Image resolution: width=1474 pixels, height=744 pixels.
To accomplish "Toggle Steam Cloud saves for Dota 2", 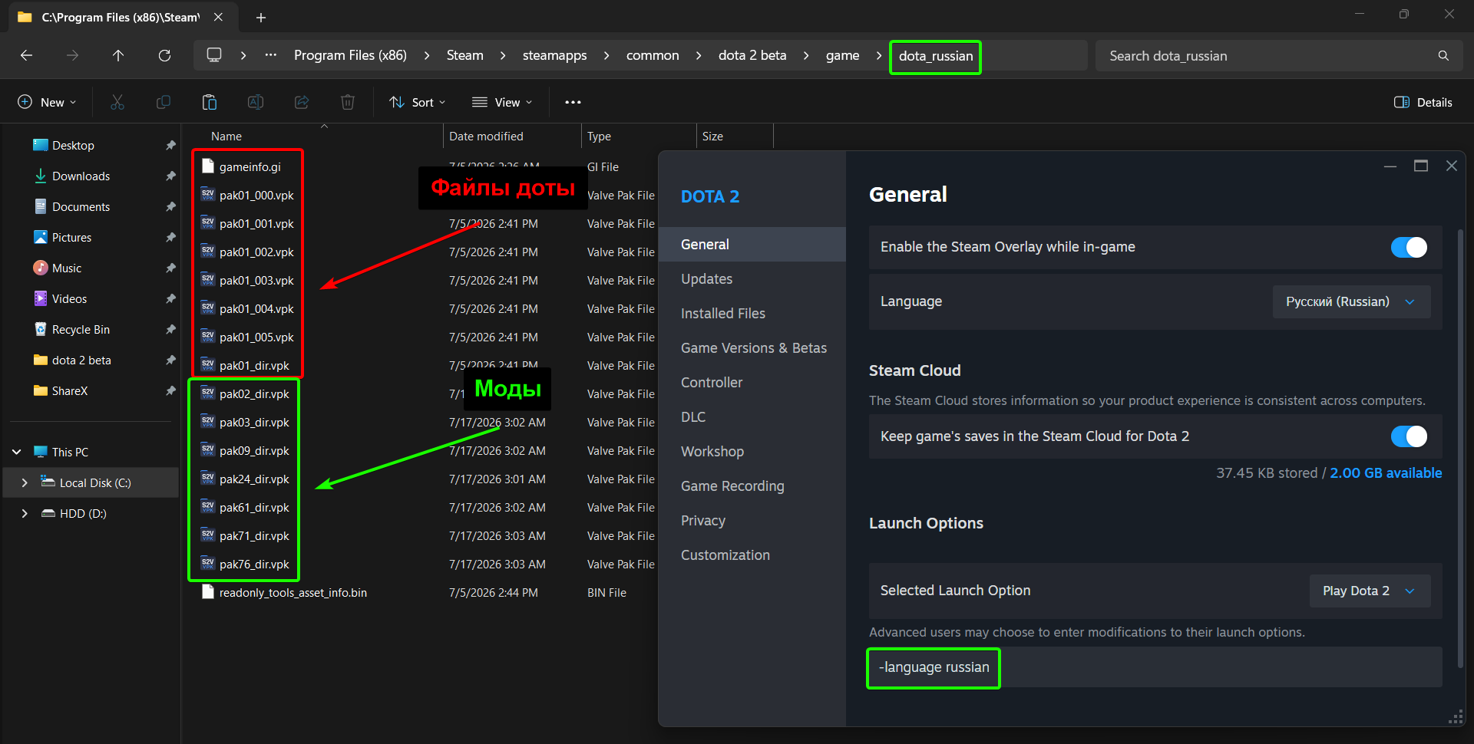I will point(1409,436).
